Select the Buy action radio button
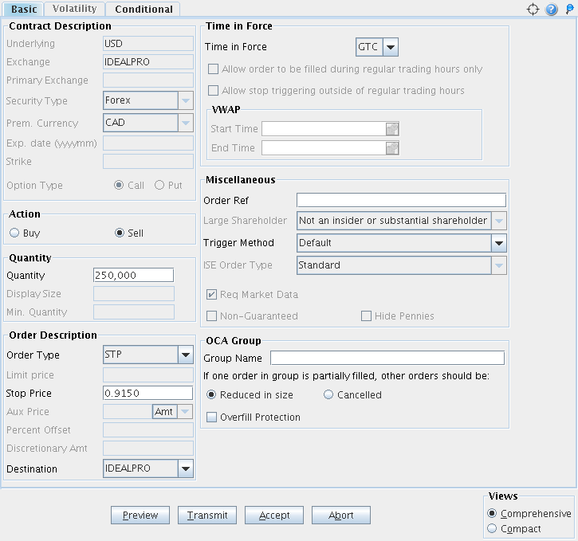This screenshot has width=578, height=541. click(14, 233)
